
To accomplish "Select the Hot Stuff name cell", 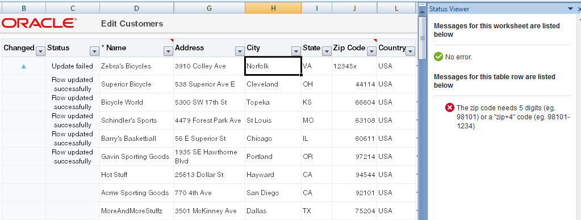I will coord(137,175).
